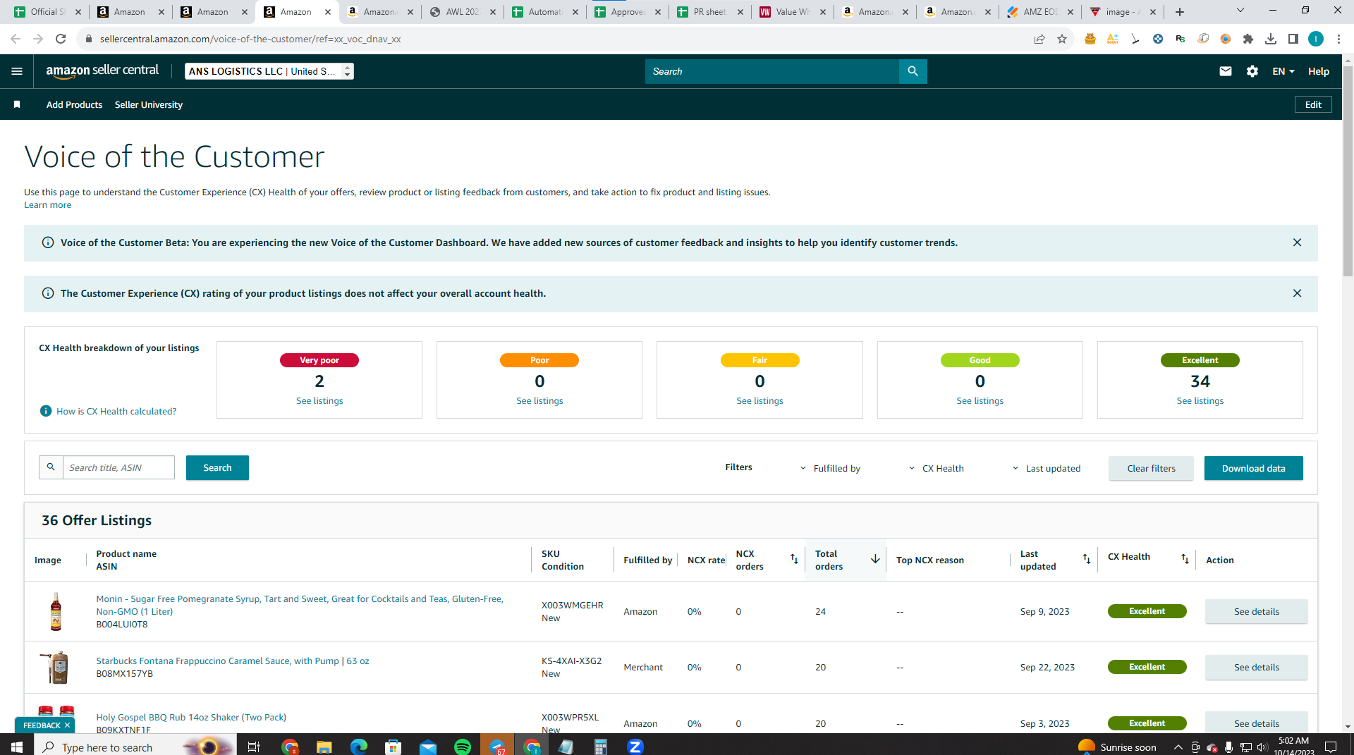Screen dimensions: 1354x755
Task: Click the teal Search button
Action: [x=217, y=467]
